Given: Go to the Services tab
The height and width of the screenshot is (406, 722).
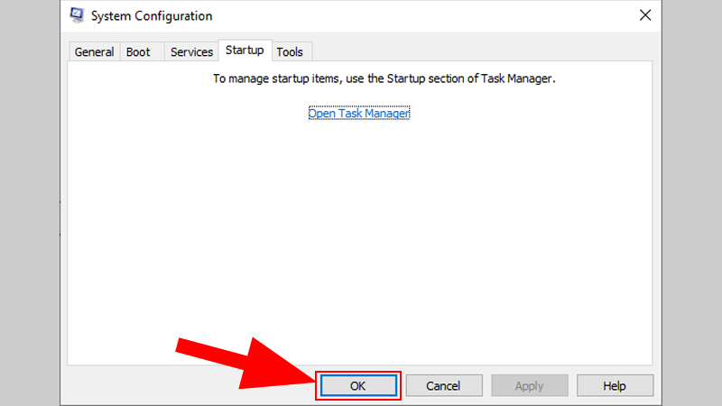Looking at the screenshot, I should [x=191, y=51].
